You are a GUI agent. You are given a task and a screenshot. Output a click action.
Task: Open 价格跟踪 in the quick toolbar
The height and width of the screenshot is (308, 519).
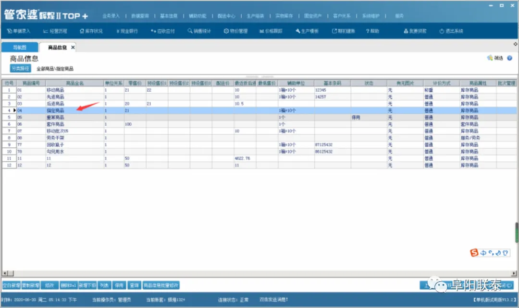tap(271, 31)
